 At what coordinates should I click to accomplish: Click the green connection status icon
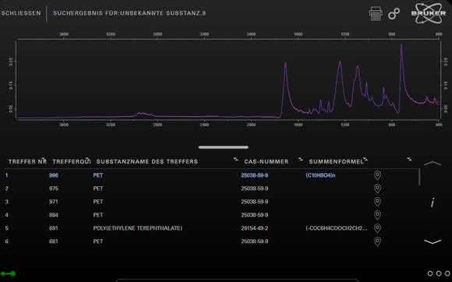(x=8, y=273)
